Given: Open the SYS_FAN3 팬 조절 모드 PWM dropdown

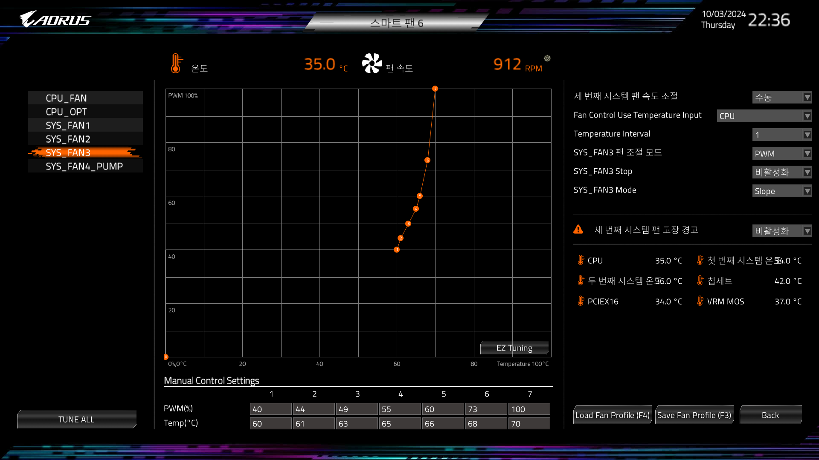Looking at the screenshot, I should [x=782, y=153].
